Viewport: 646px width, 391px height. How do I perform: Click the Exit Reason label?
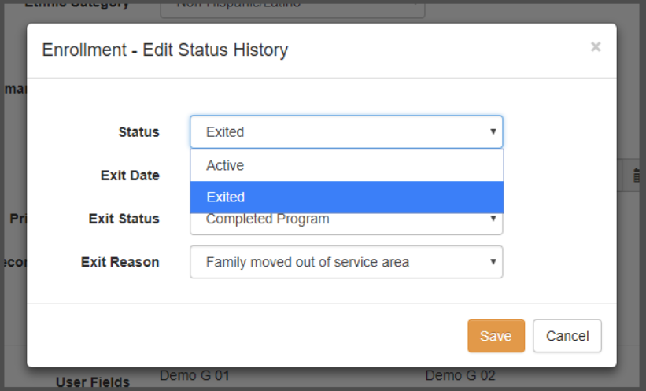pyautogui.click(x=120, y=262)
